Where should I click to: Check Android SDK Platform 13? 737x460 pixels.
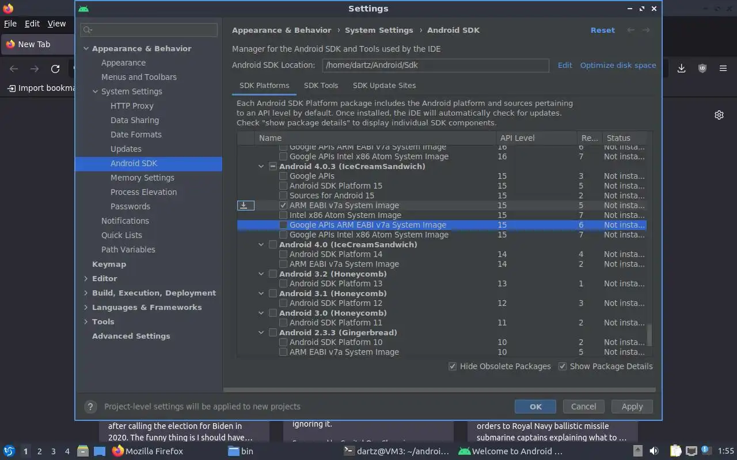(283, 283)
